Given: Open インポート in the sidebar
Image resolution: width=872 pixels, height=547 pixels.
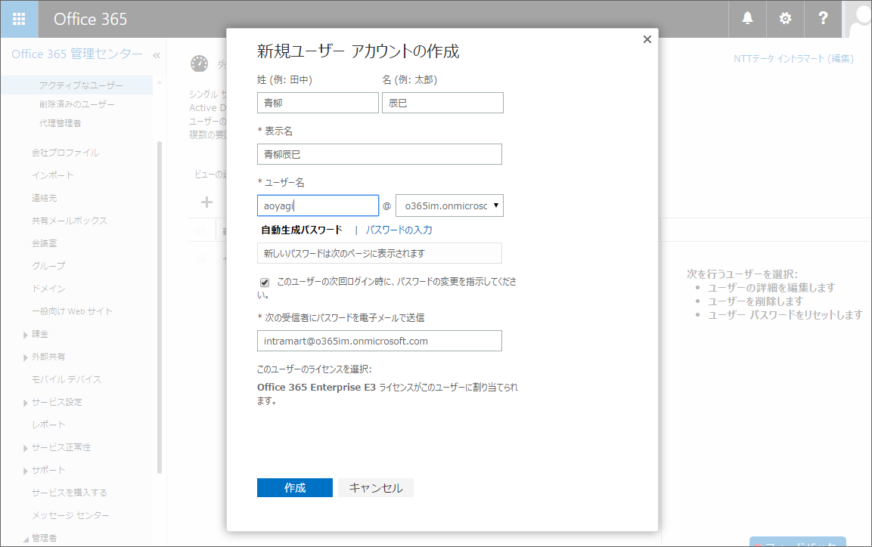Looking at the screenshot, I should click(x=52, y=175).
